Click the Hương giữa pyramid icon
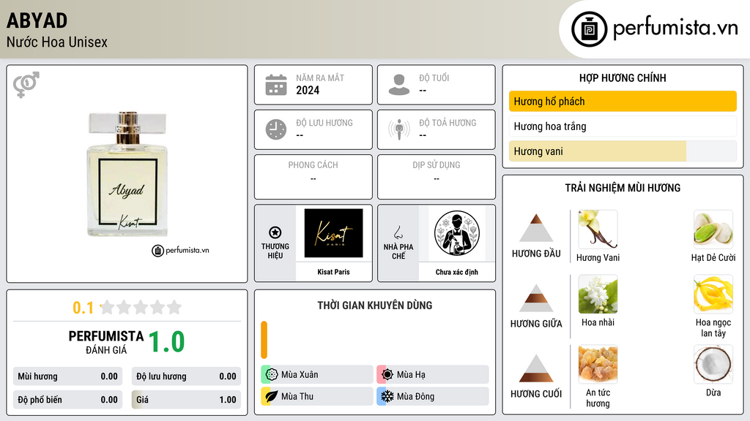This screenshot has width=750, height=421. pyautogui.click(x=536, y=298)
